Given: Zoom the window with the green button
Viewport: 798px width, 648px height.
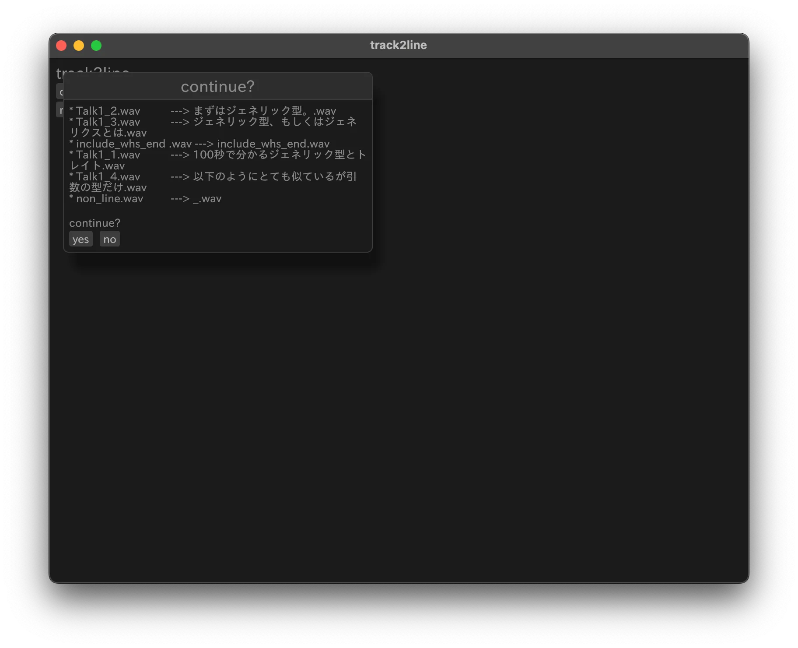Looking at the screenshot, I should (96, 46).
